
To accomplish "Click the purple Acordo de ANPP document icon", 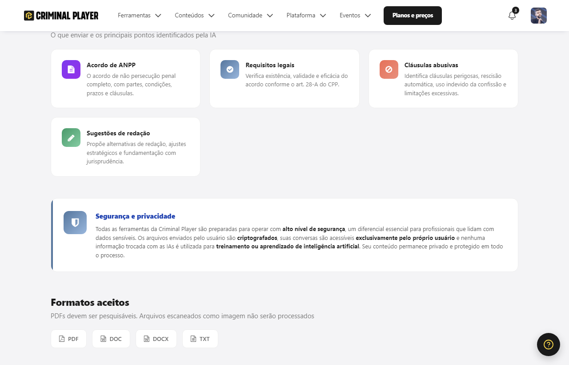I will coord(71,69).
